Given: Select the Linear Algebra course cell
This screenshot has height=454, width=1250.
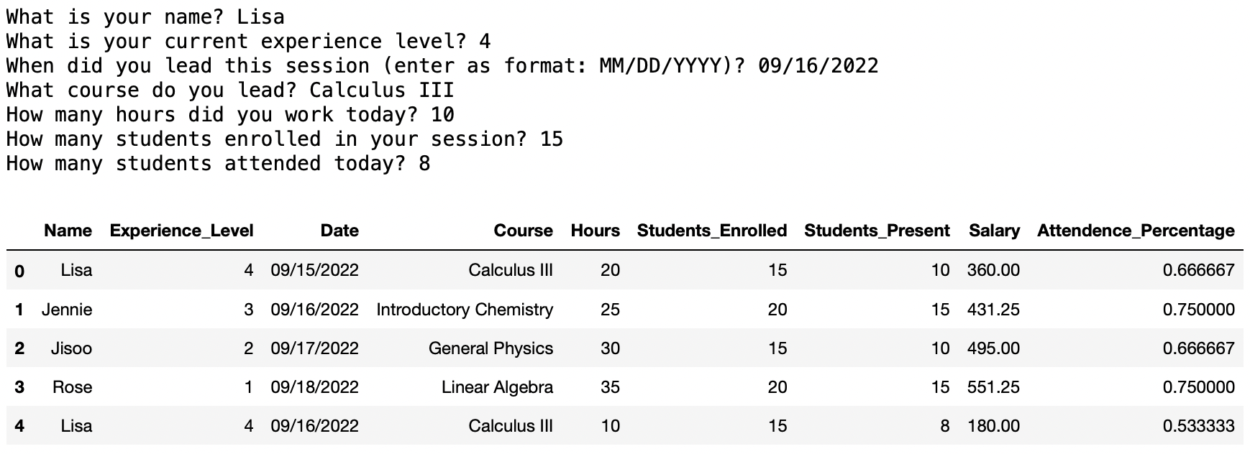Looking at the screenshot, I should 497,387.
